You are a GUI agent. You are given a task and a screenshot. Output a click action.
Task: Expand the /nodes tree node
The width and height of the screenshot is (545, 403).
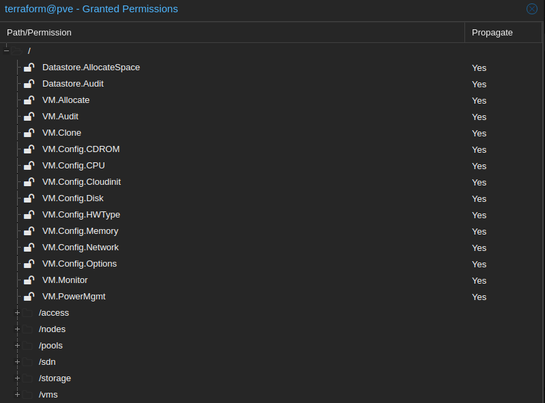coord(17,329)
